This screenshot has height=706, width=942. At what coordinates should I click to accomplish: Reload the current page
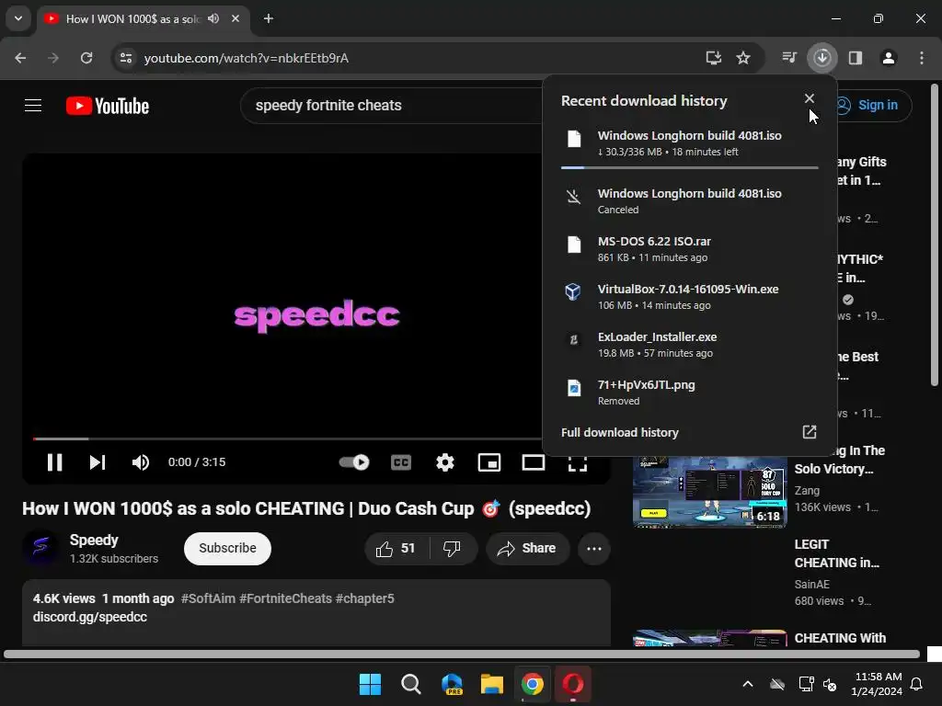click(86, 58)
